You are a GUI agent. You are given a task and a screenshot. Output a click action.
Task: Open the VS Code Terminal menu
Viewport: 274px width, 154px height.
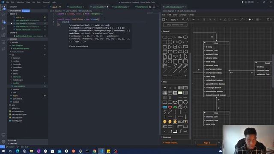[x=46, y=2]
